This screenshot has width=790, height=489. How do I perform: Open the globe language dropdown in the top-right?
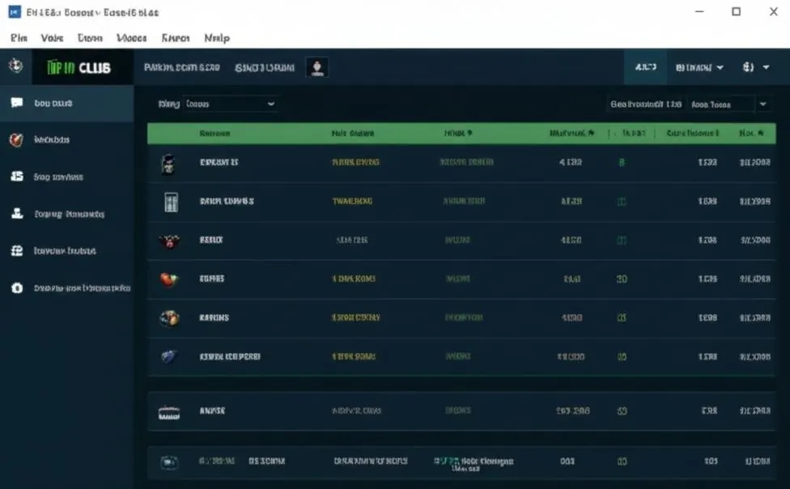756,67
